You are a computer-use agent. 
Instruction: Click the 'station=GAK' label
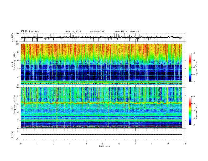click(97, 32)
